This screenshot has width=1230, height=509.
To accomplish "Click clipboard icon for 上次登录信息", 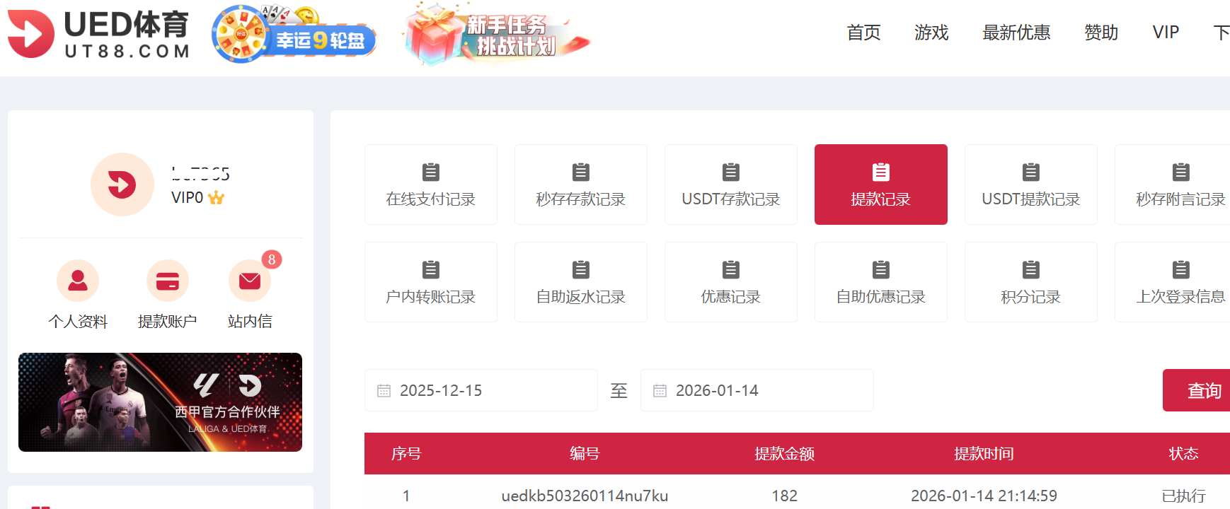I will pos(1181,269).
